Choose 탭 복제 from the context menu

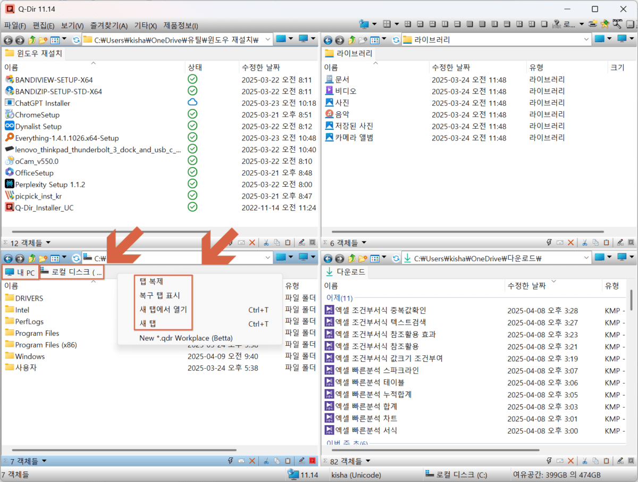pos(151,282)
